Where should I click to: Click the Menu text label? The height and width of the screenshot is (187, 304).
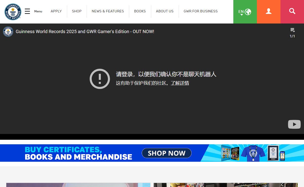click(38, 11)
